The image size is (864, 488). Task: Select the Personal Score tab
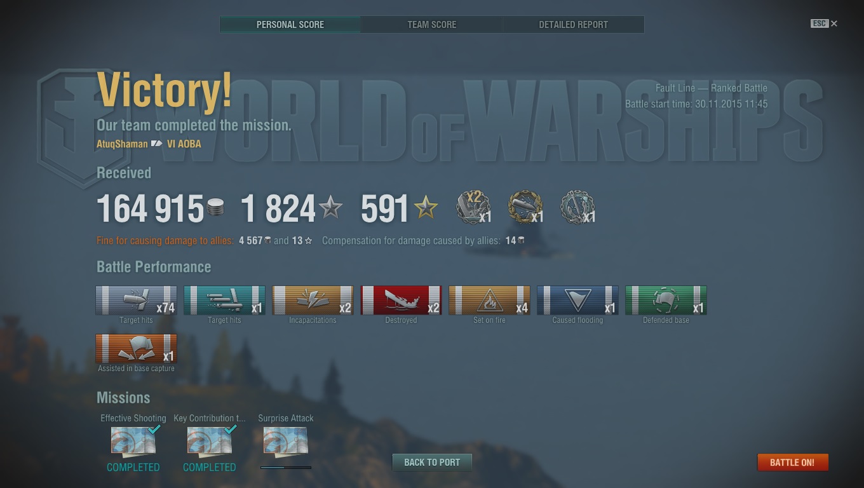click(x=290, y=25)
